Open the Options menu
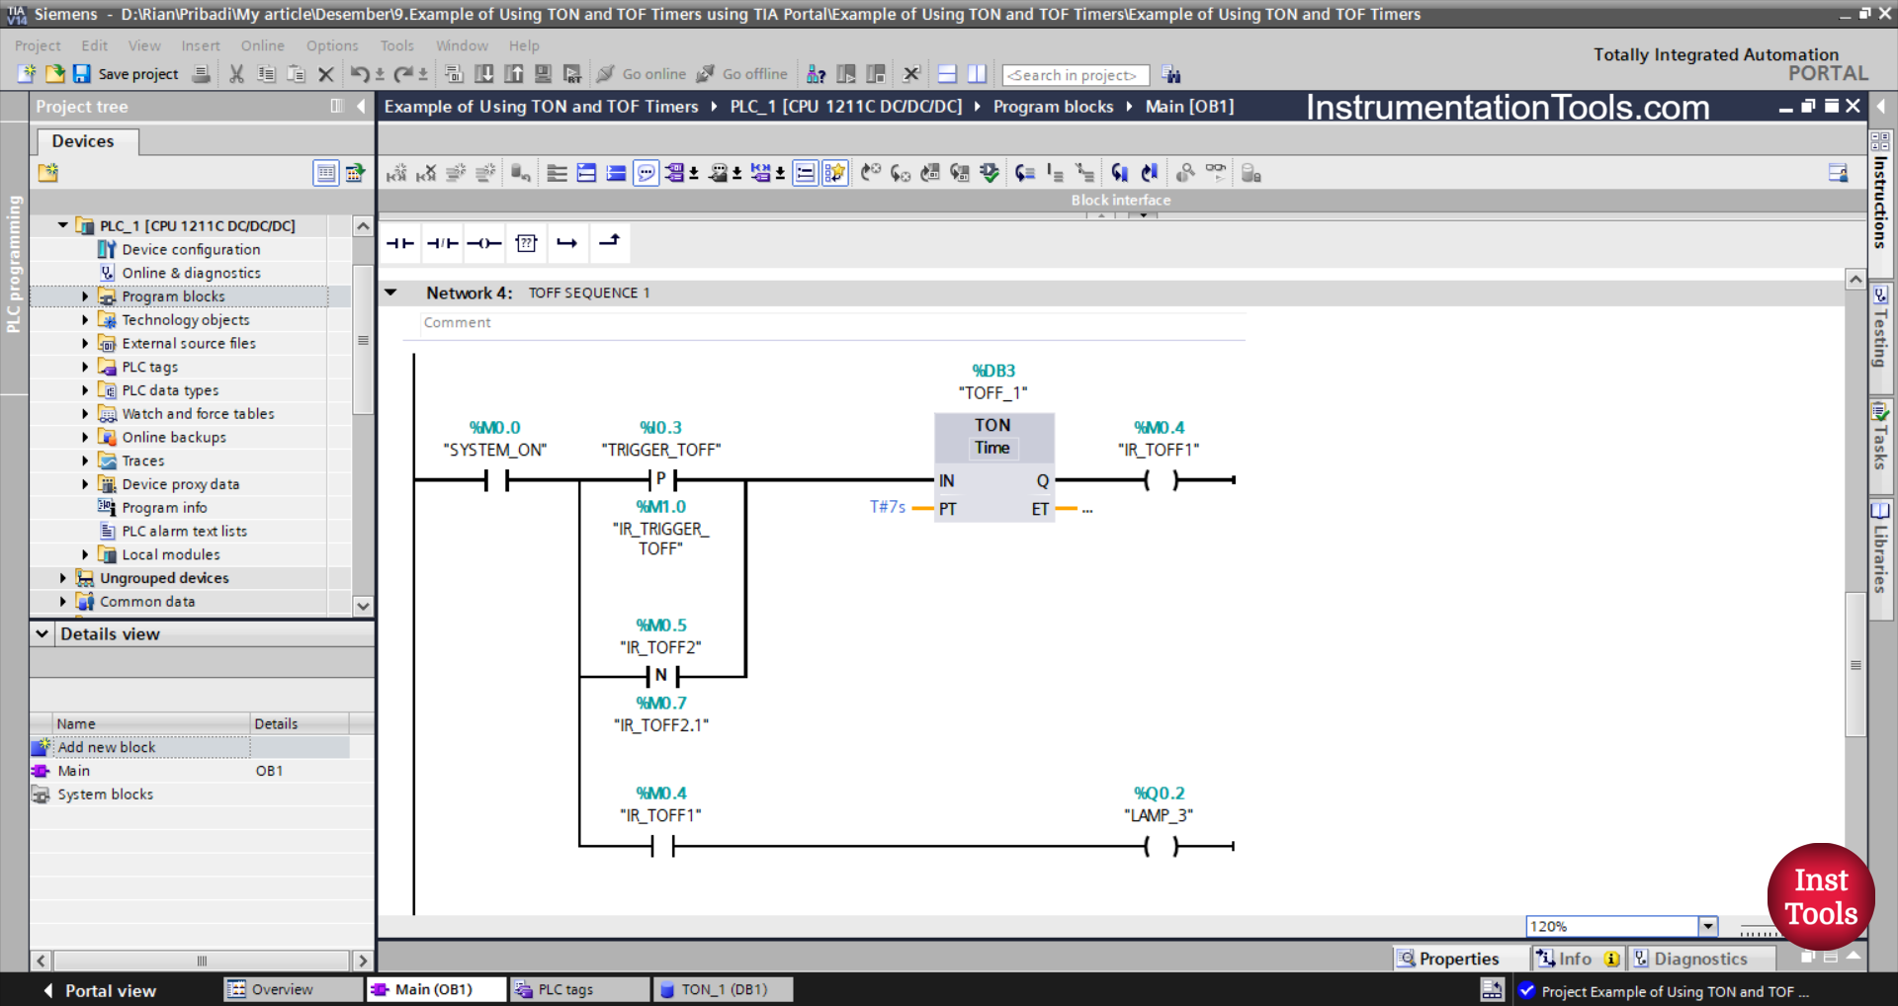Viewport: 1898px width, 1006px height. pyautogui.click(x=331, y=45)
